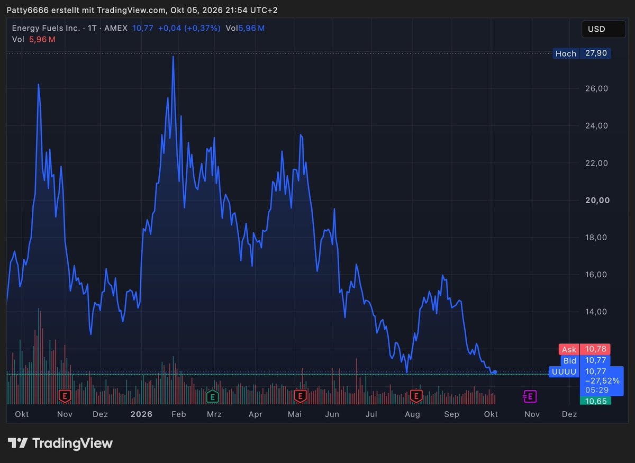Click the UUUU ticker label
Screen dimensions: 635x463
pos(564,372)
